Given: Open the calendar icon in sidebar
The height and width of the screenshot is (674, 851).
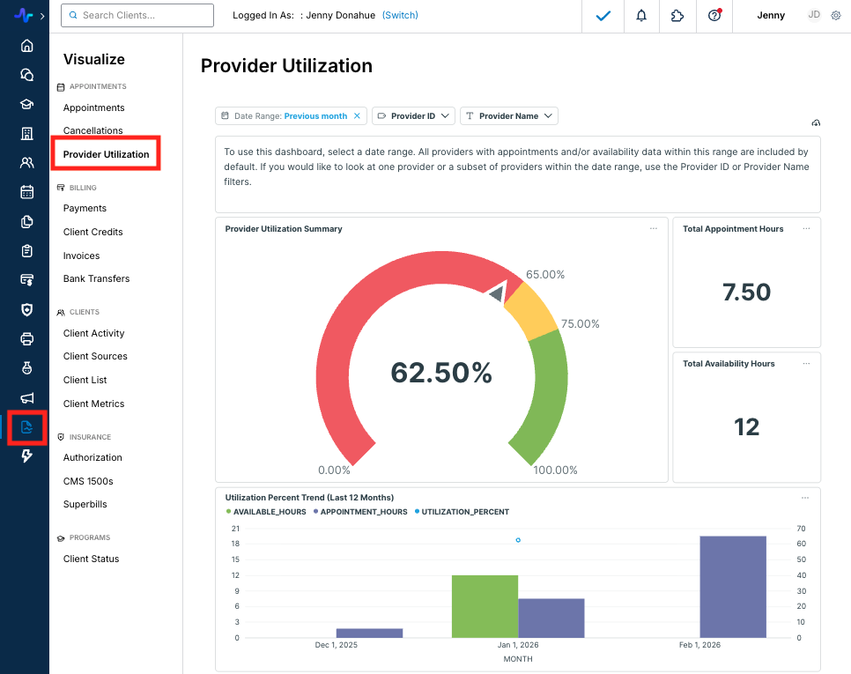Looking at the screenshot, I should [x=27, y=192].
